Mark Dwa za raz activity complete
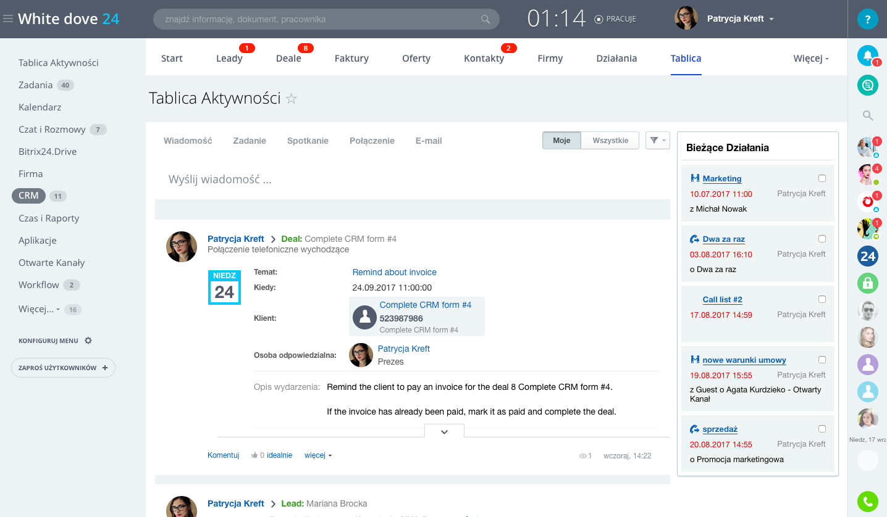The image size is (887, 517). 822,239
